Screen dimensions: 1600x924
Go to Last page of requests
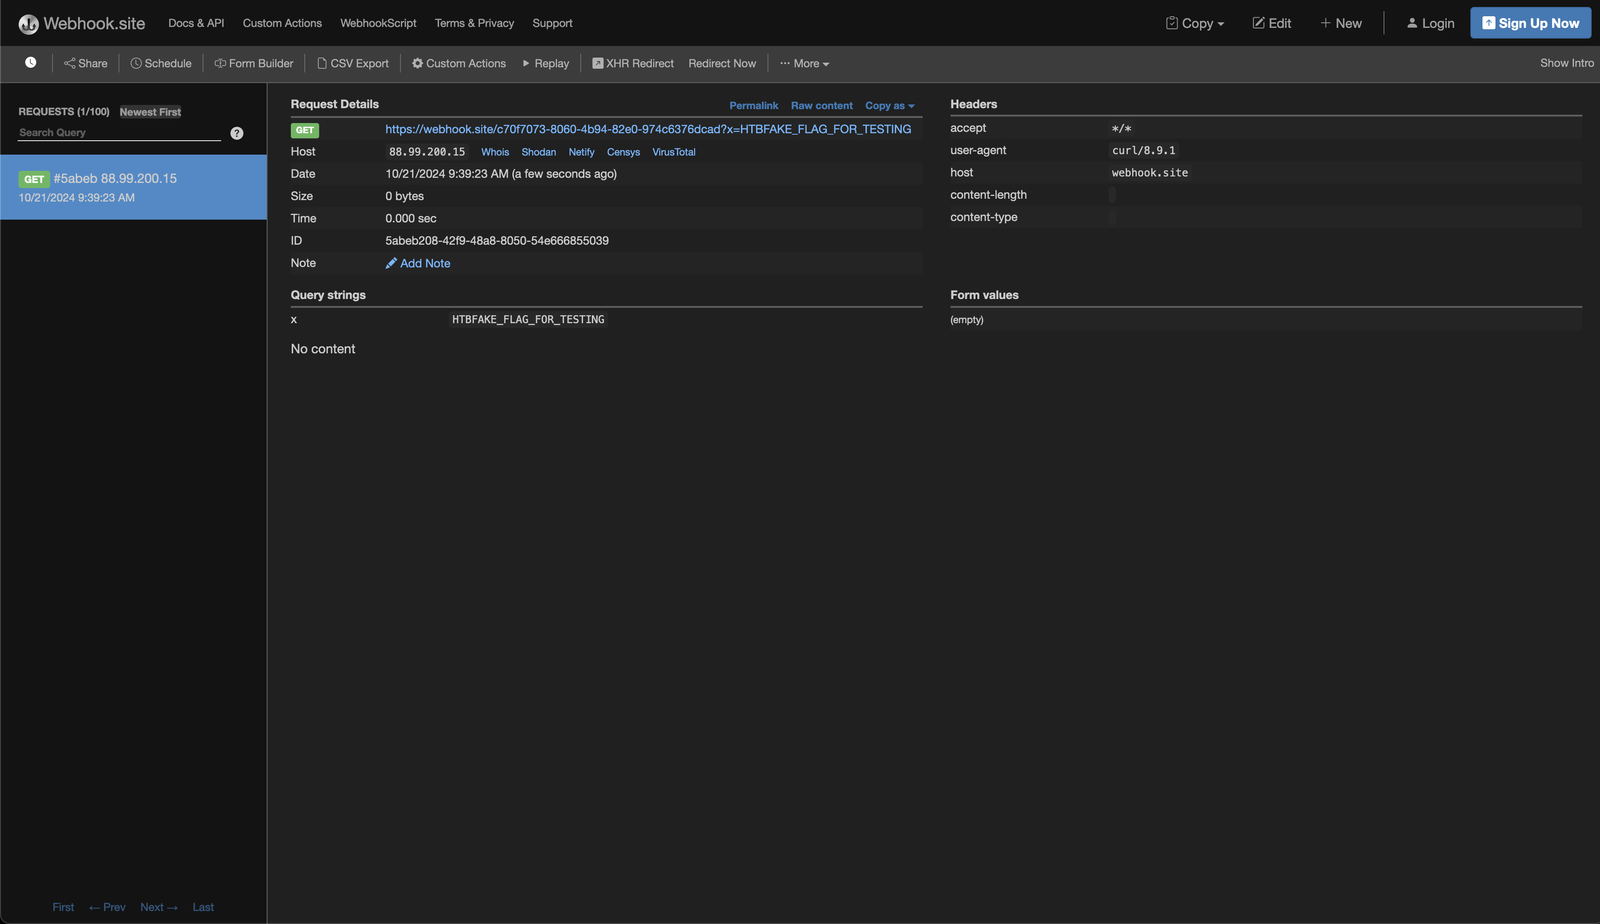click(x=203, y=907)
